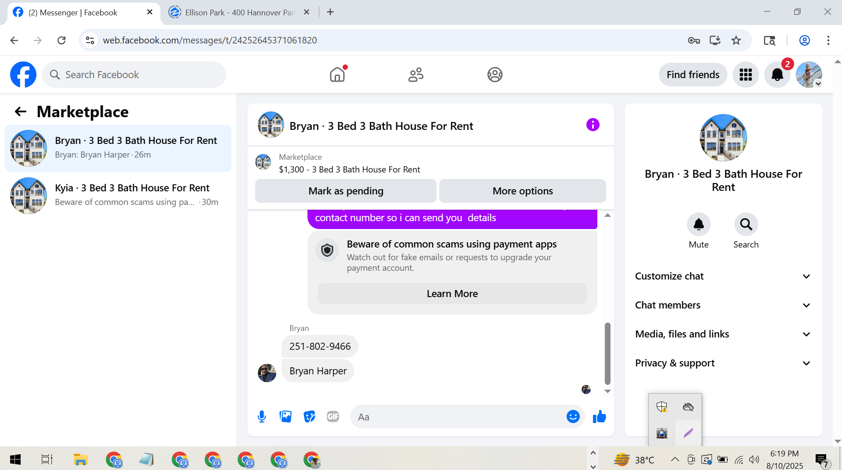Expand Privacy & support section
This screenshot has height=470, width=842.
(723, 363)
